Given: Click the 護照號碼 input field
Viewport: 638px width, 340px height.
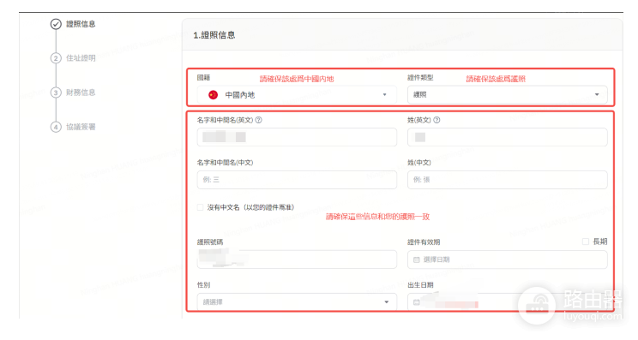Looking at the screenshot, I should (x=297, y=259).
